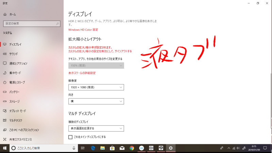
Task: Click the 電源とスリープ power sidebar icon
Action: coord(5,82)
